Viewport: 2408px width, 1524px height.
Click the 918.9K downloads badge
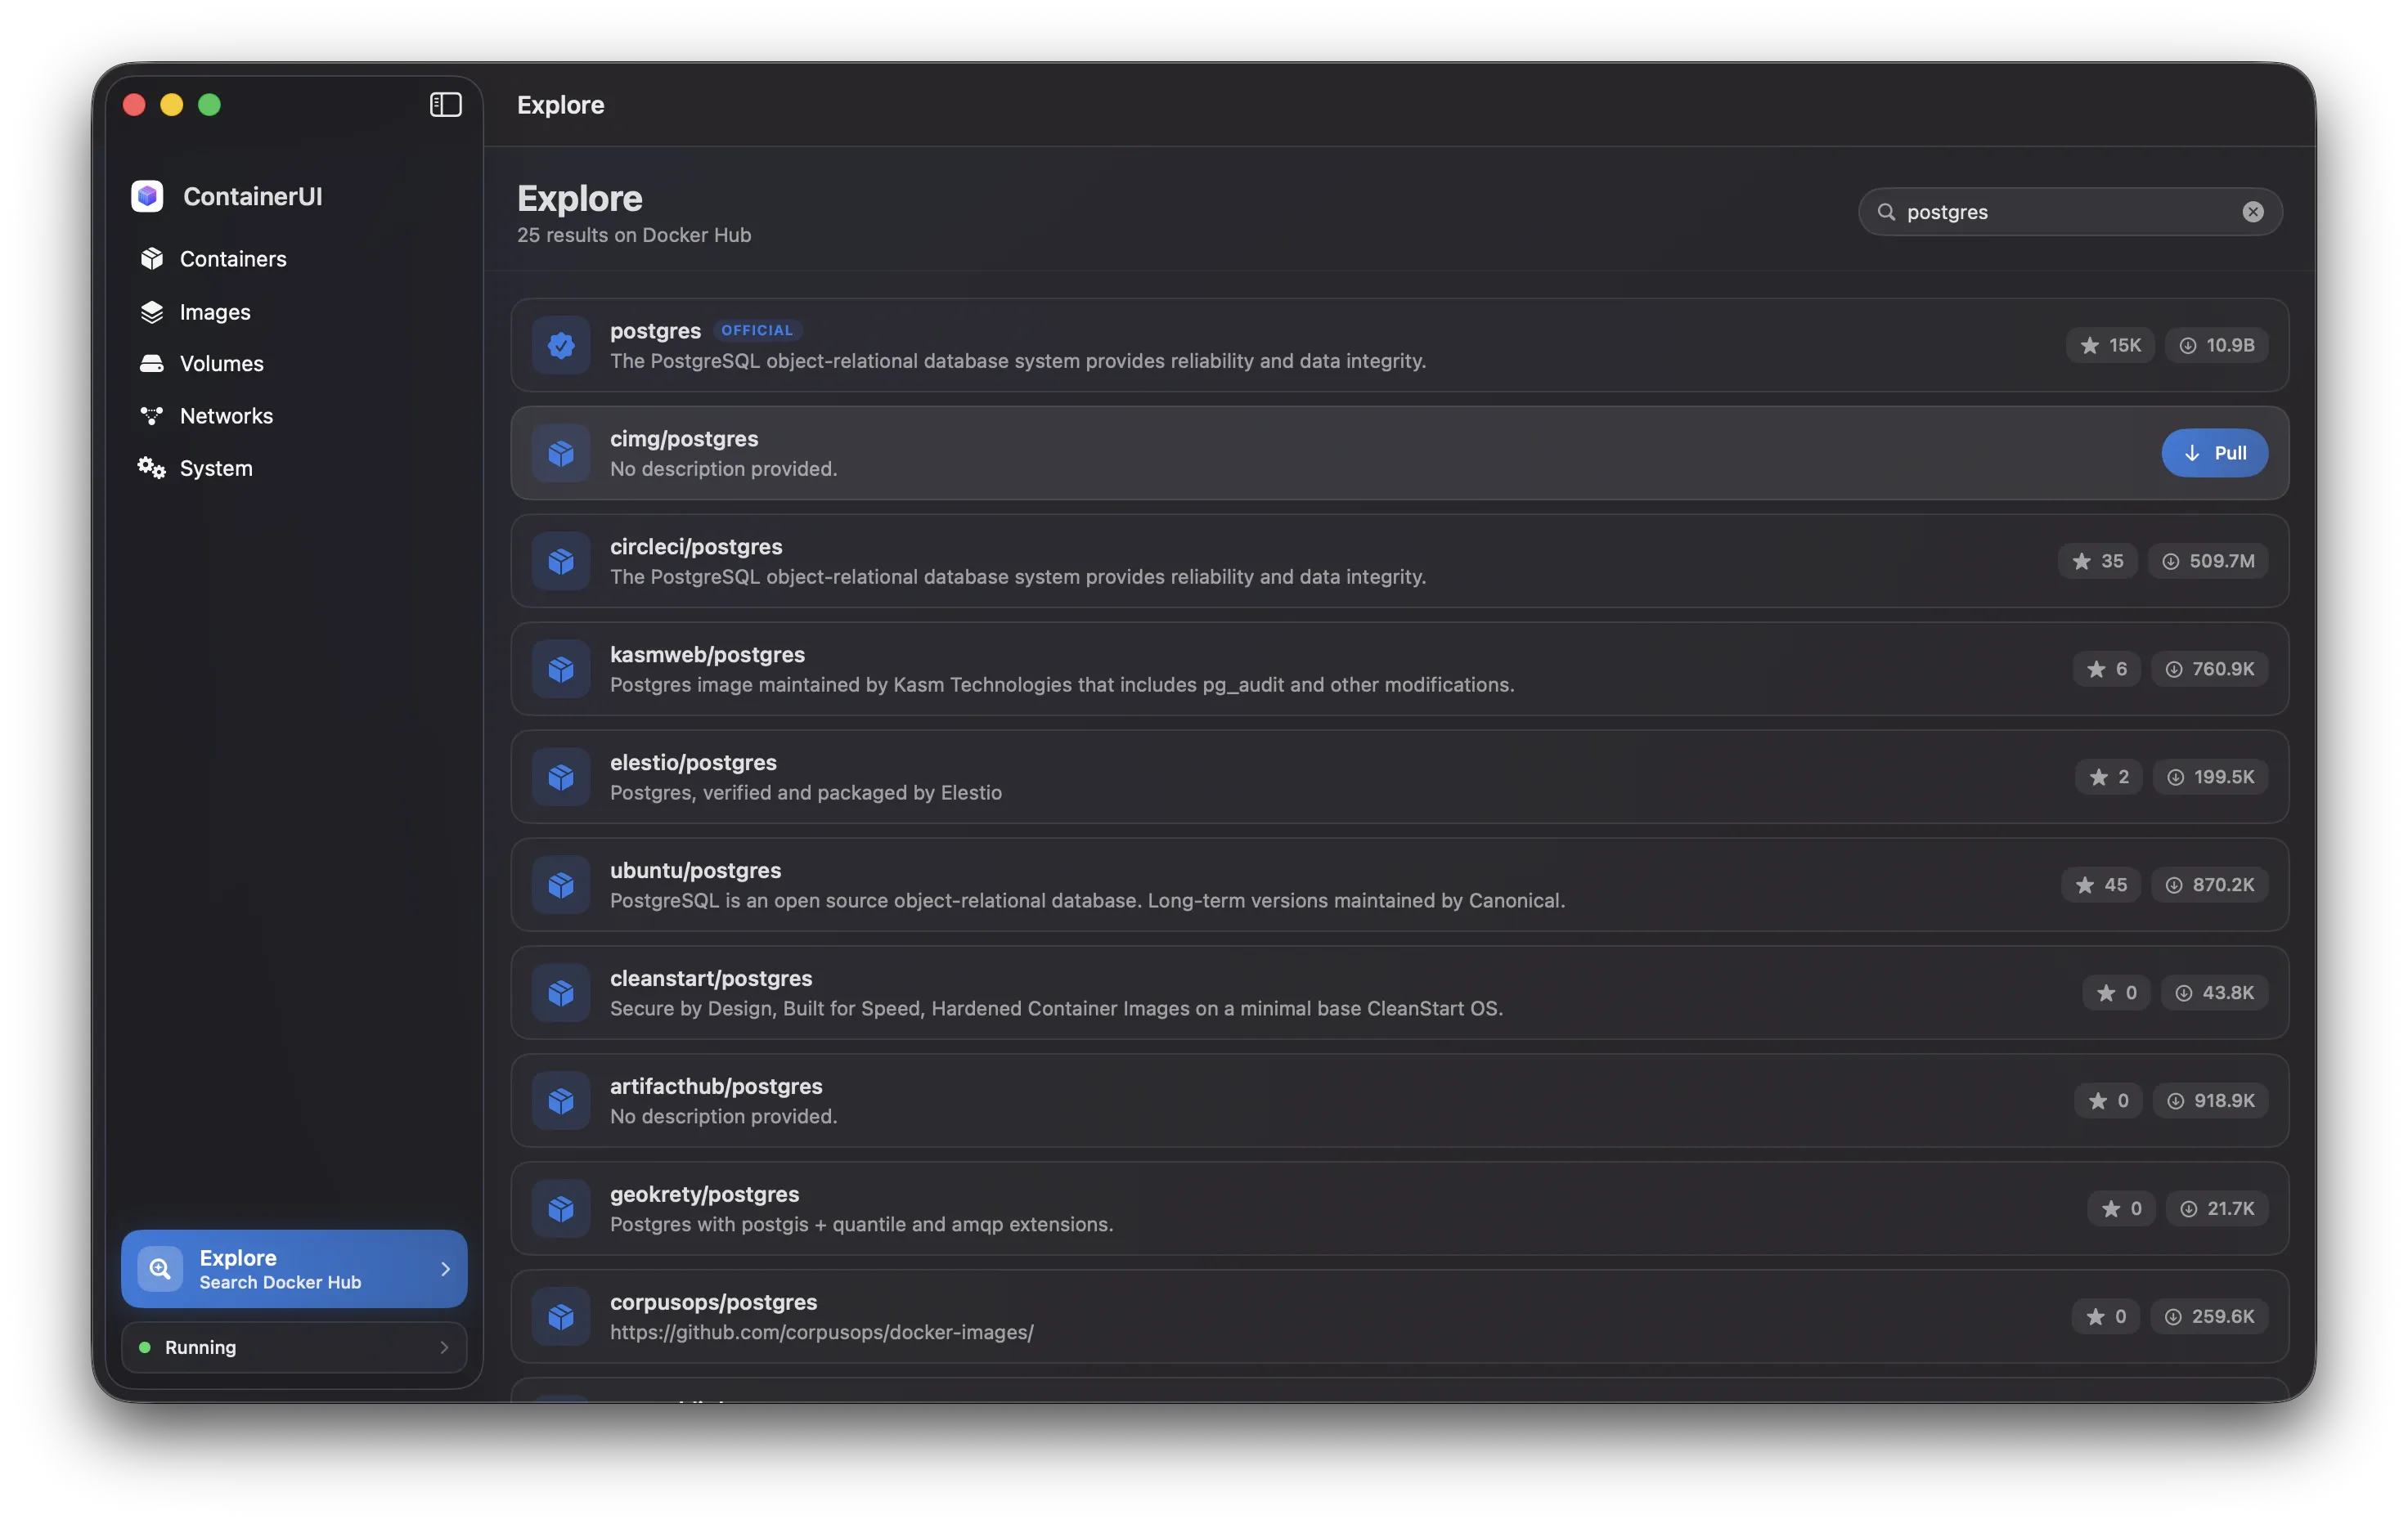coord(2210,1100)
